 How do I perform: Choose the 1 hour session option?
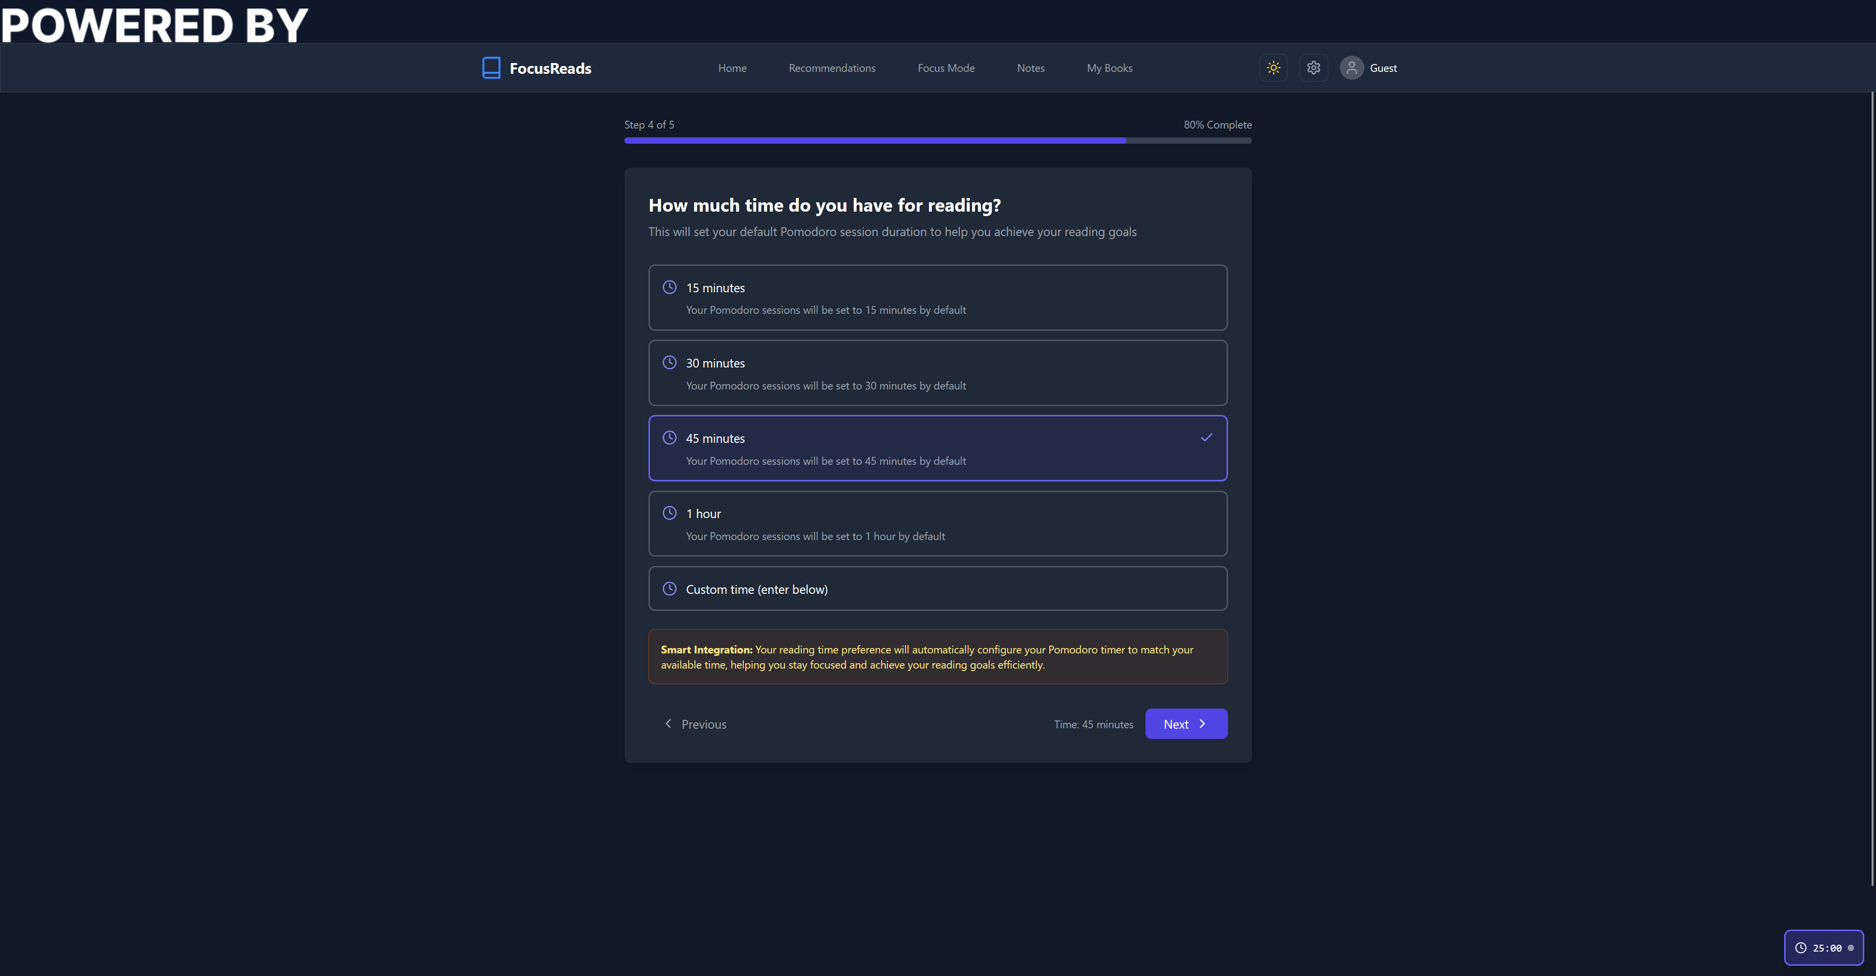pyautogui.click(x=937, y=524)
